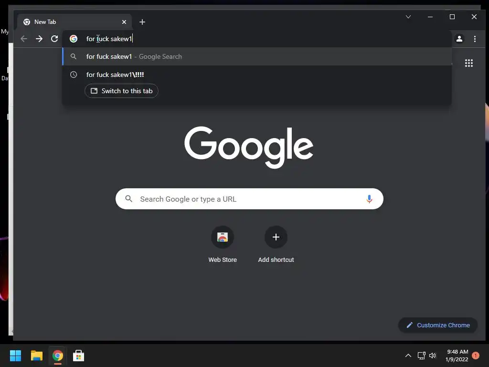The image size is (489, 367).
Task: Click the clock history icon in suggestions
Action: 74,75
